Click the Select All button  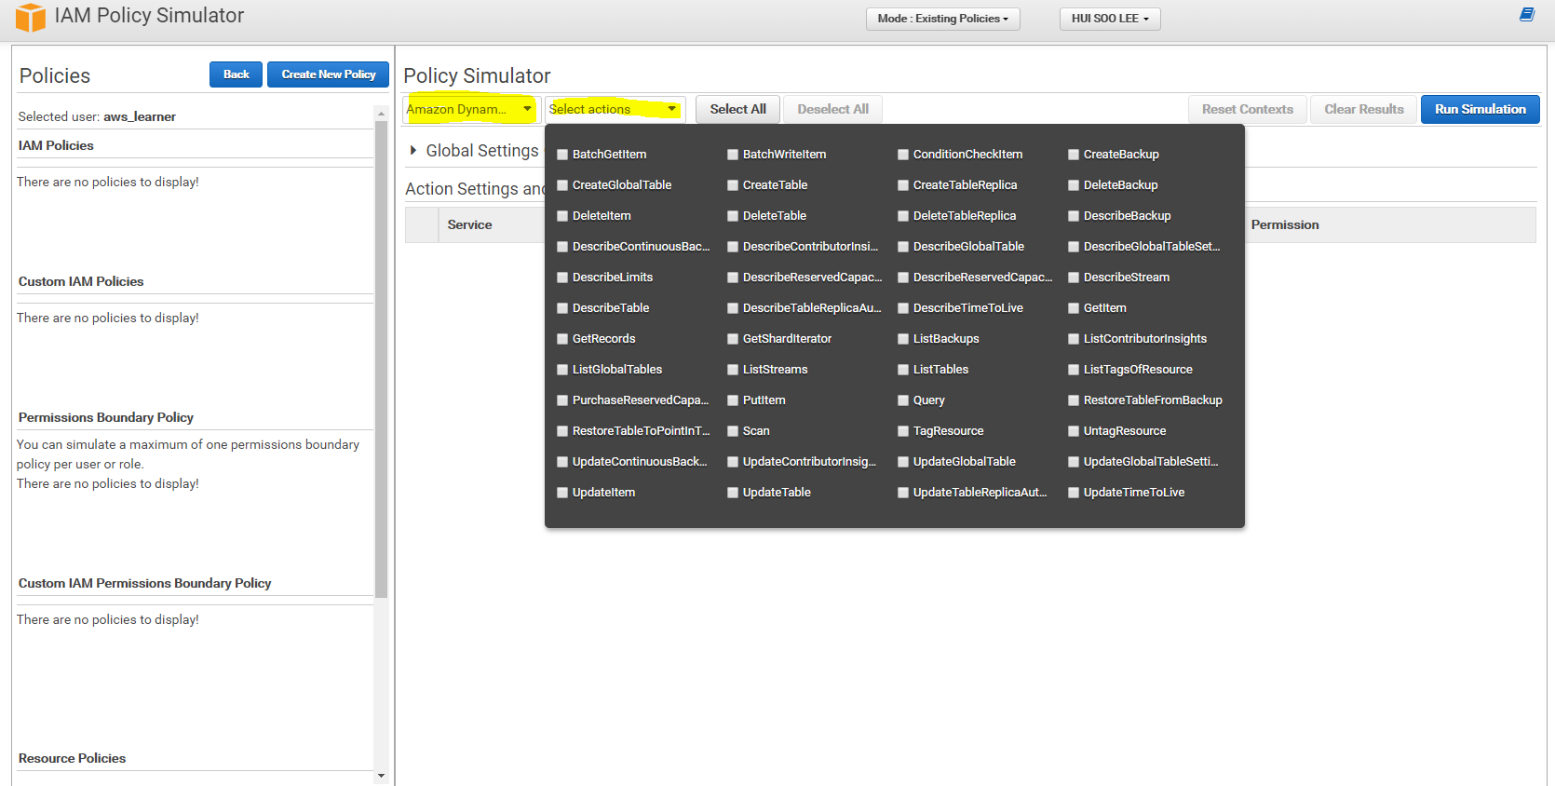coord(738,109)
